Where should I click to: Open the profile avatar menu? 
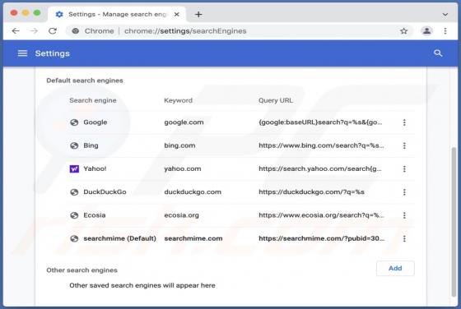click(x=426, y=30)
